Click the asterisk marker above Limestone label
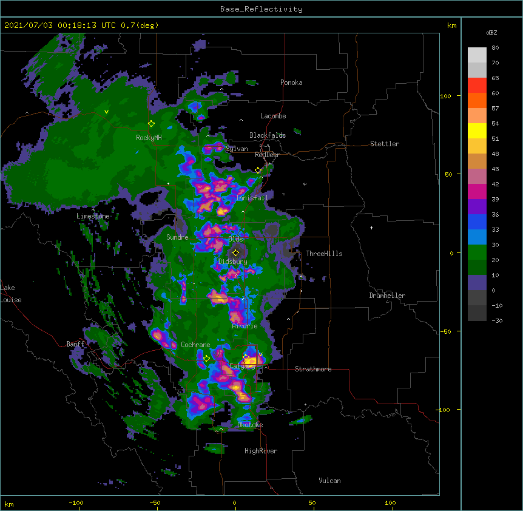523x511 pixels. (93, 210)
